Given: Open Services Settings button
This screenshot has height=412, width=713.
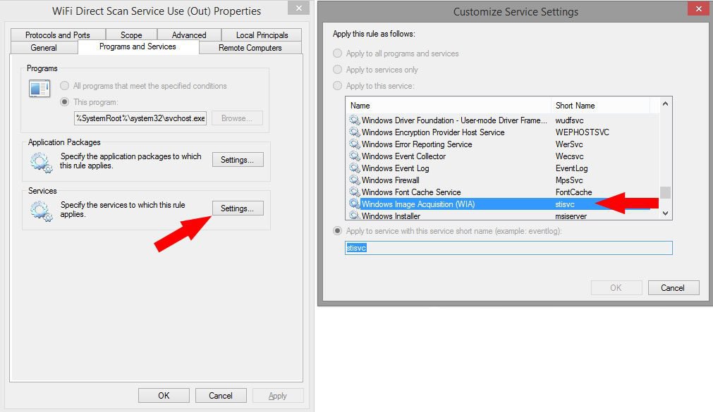Looking at the screenshot, I should point(238,208).
